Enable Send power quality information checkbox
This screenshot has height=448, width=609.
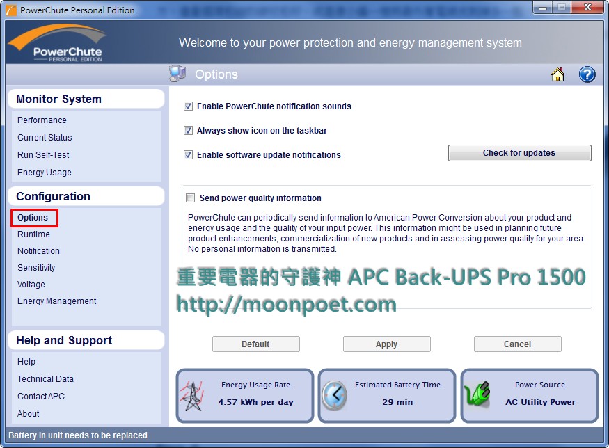point(191,198)
